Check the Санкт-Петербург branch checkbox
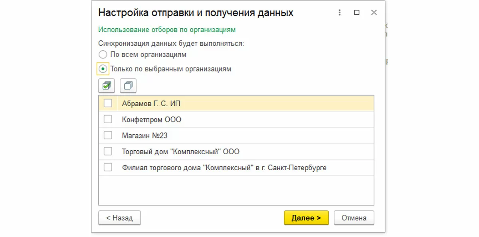The height and width of the screenshot is (237, 479). pyautogui.click(x=108, y=167)
